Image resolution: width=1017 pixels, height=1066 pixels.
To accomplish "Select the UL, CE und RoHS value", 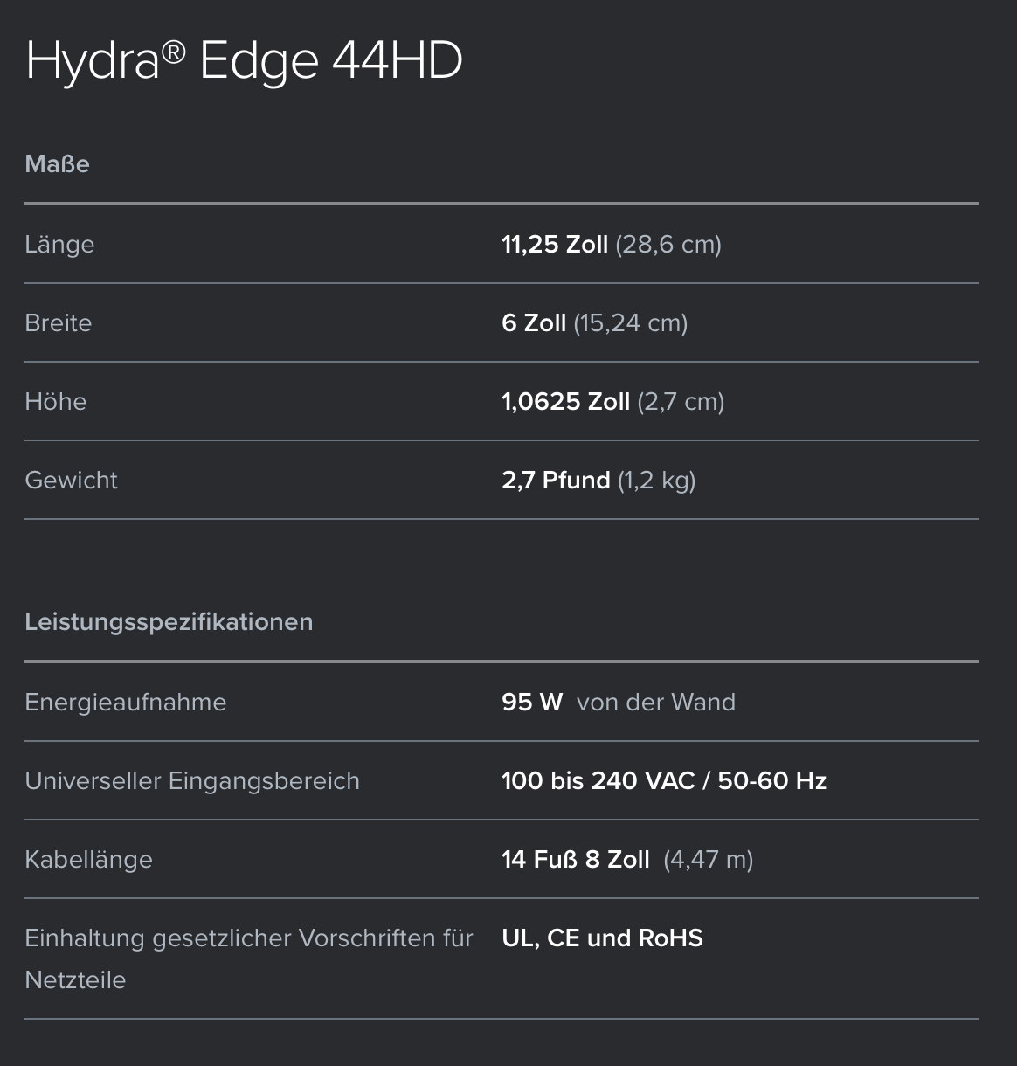I will pos(603,938).
